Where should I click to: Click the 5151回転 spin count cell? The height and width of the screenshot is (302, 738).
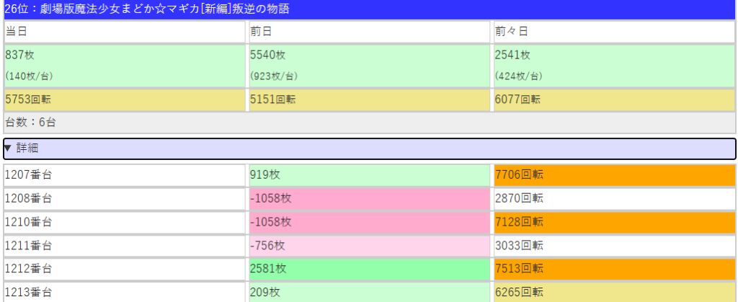point(370,99)
